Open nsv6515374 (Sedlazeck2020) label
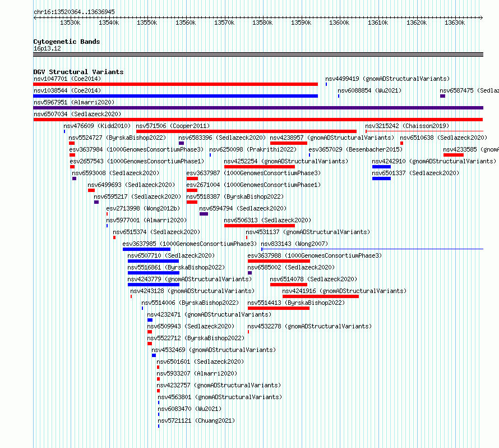 coord(156,232)
